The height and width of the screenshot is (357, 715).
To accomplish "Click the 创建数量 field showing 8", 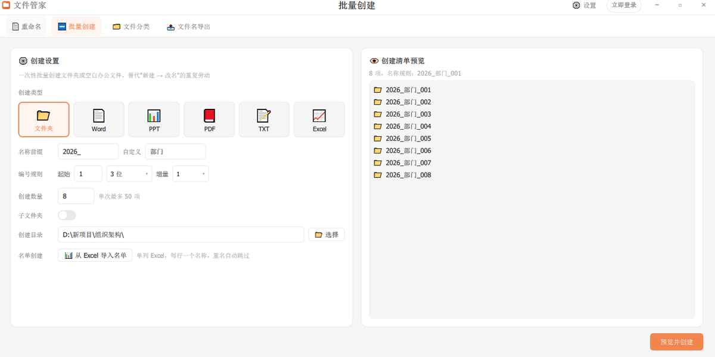I will tap(76, 196).
